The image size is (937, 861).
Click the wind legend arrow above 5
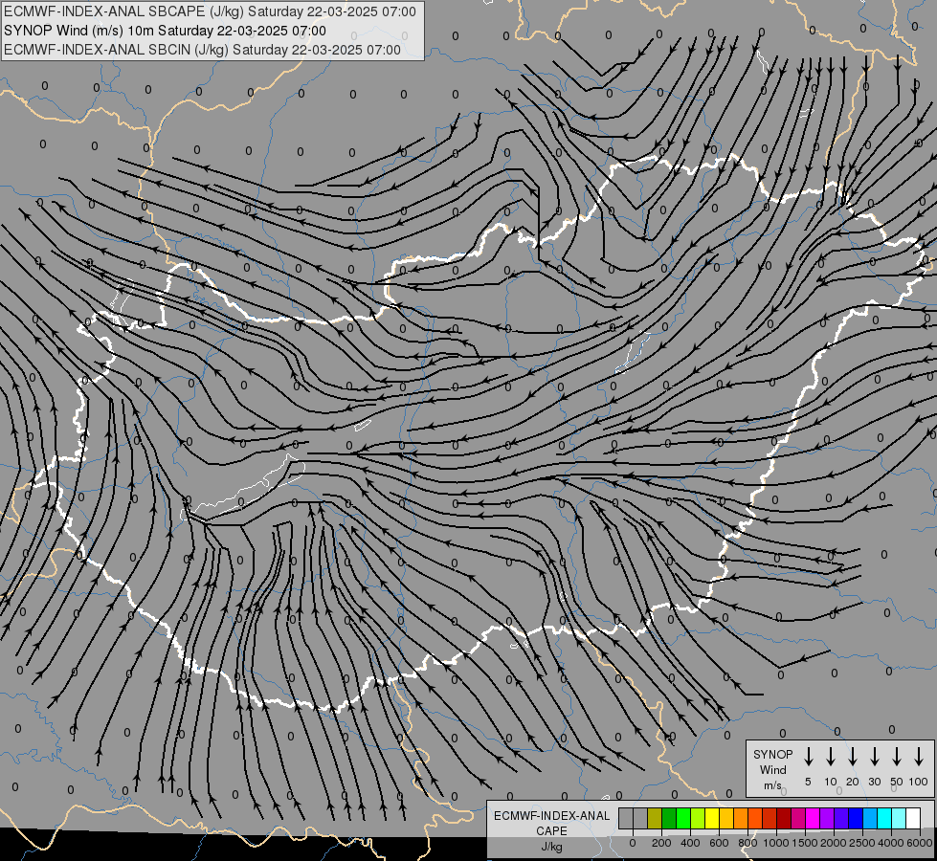pos(808,757)
